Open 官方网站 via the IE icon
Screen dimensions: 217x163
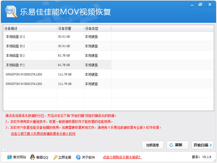coord(9,157)
